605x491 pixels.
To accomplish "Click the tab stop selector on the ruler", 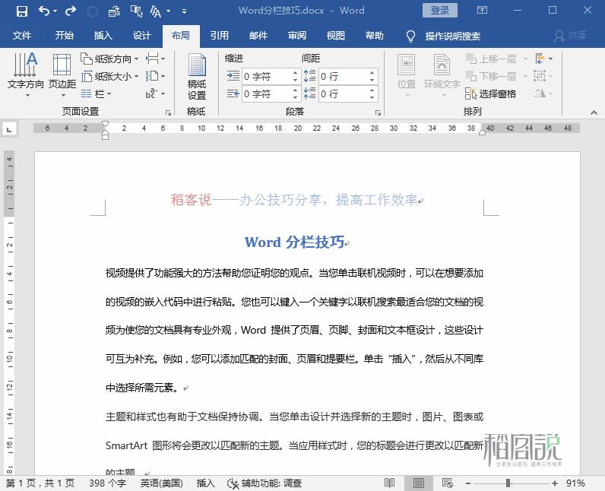I will tap(9, 128).
